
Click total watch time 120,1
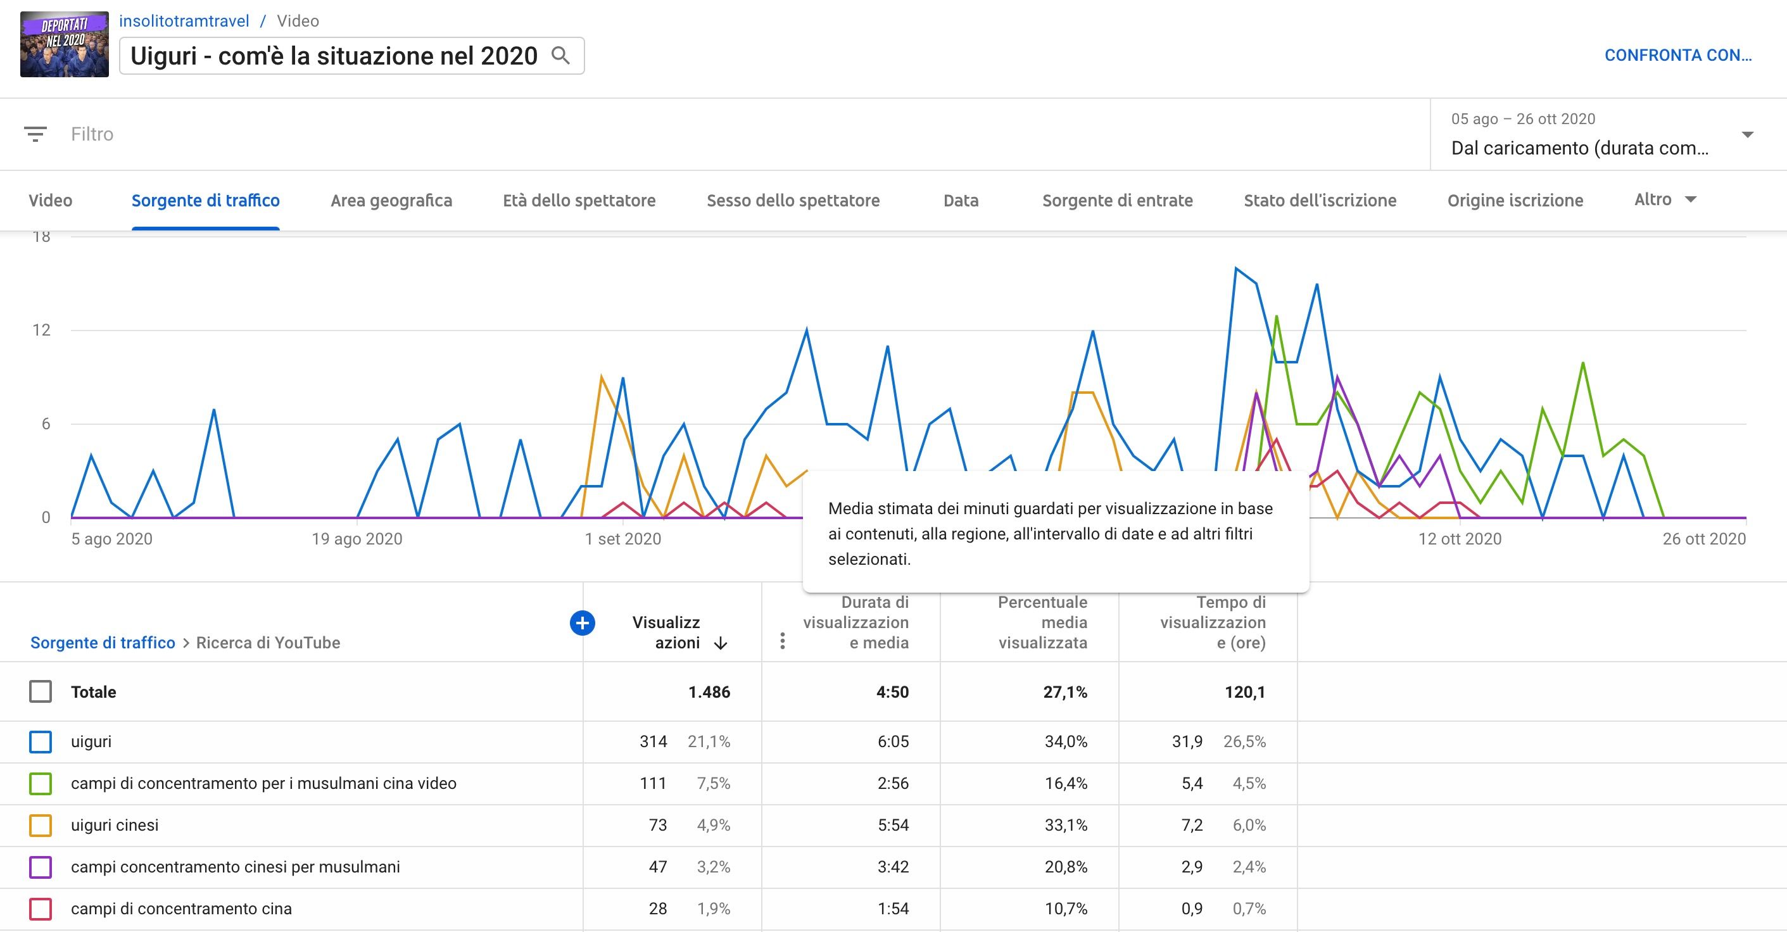point(1244,692)
